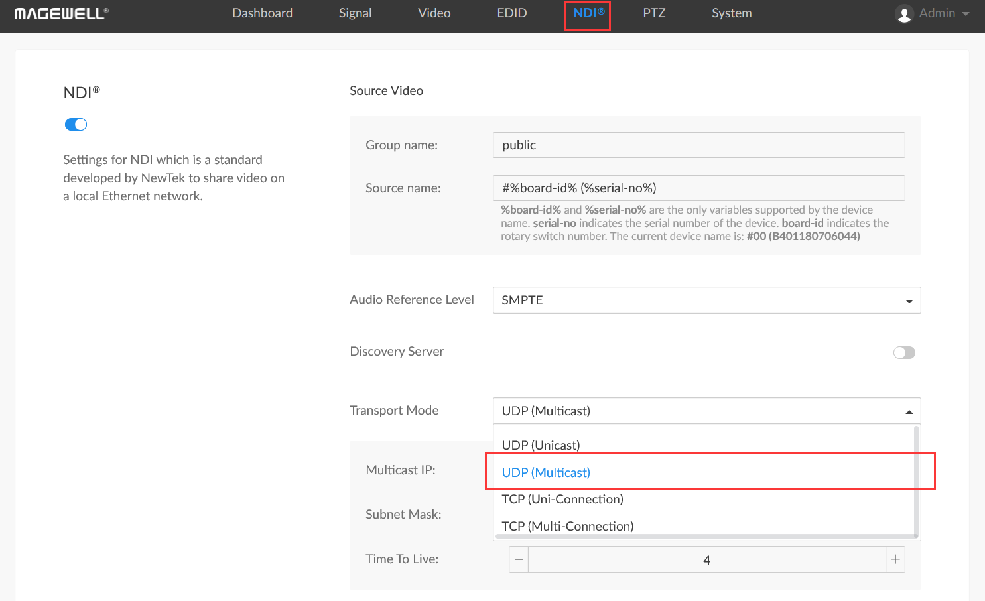Click the Admin user avatar icon
Screen dimensions: 985x601
click(x=903, y=14)
